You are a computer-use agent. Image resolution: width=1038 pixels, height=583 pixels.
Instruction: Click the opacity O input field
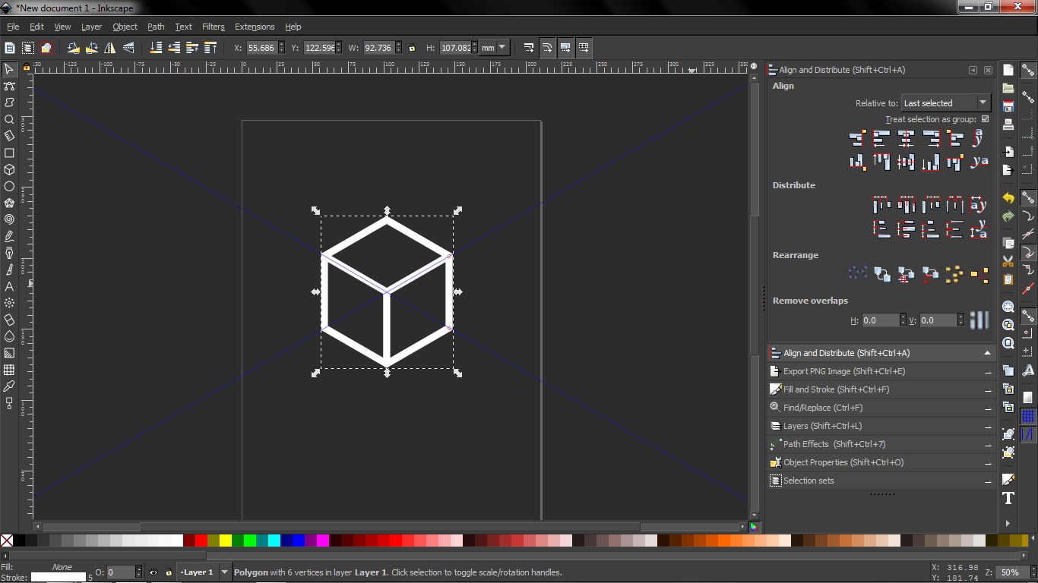point(124,572)
